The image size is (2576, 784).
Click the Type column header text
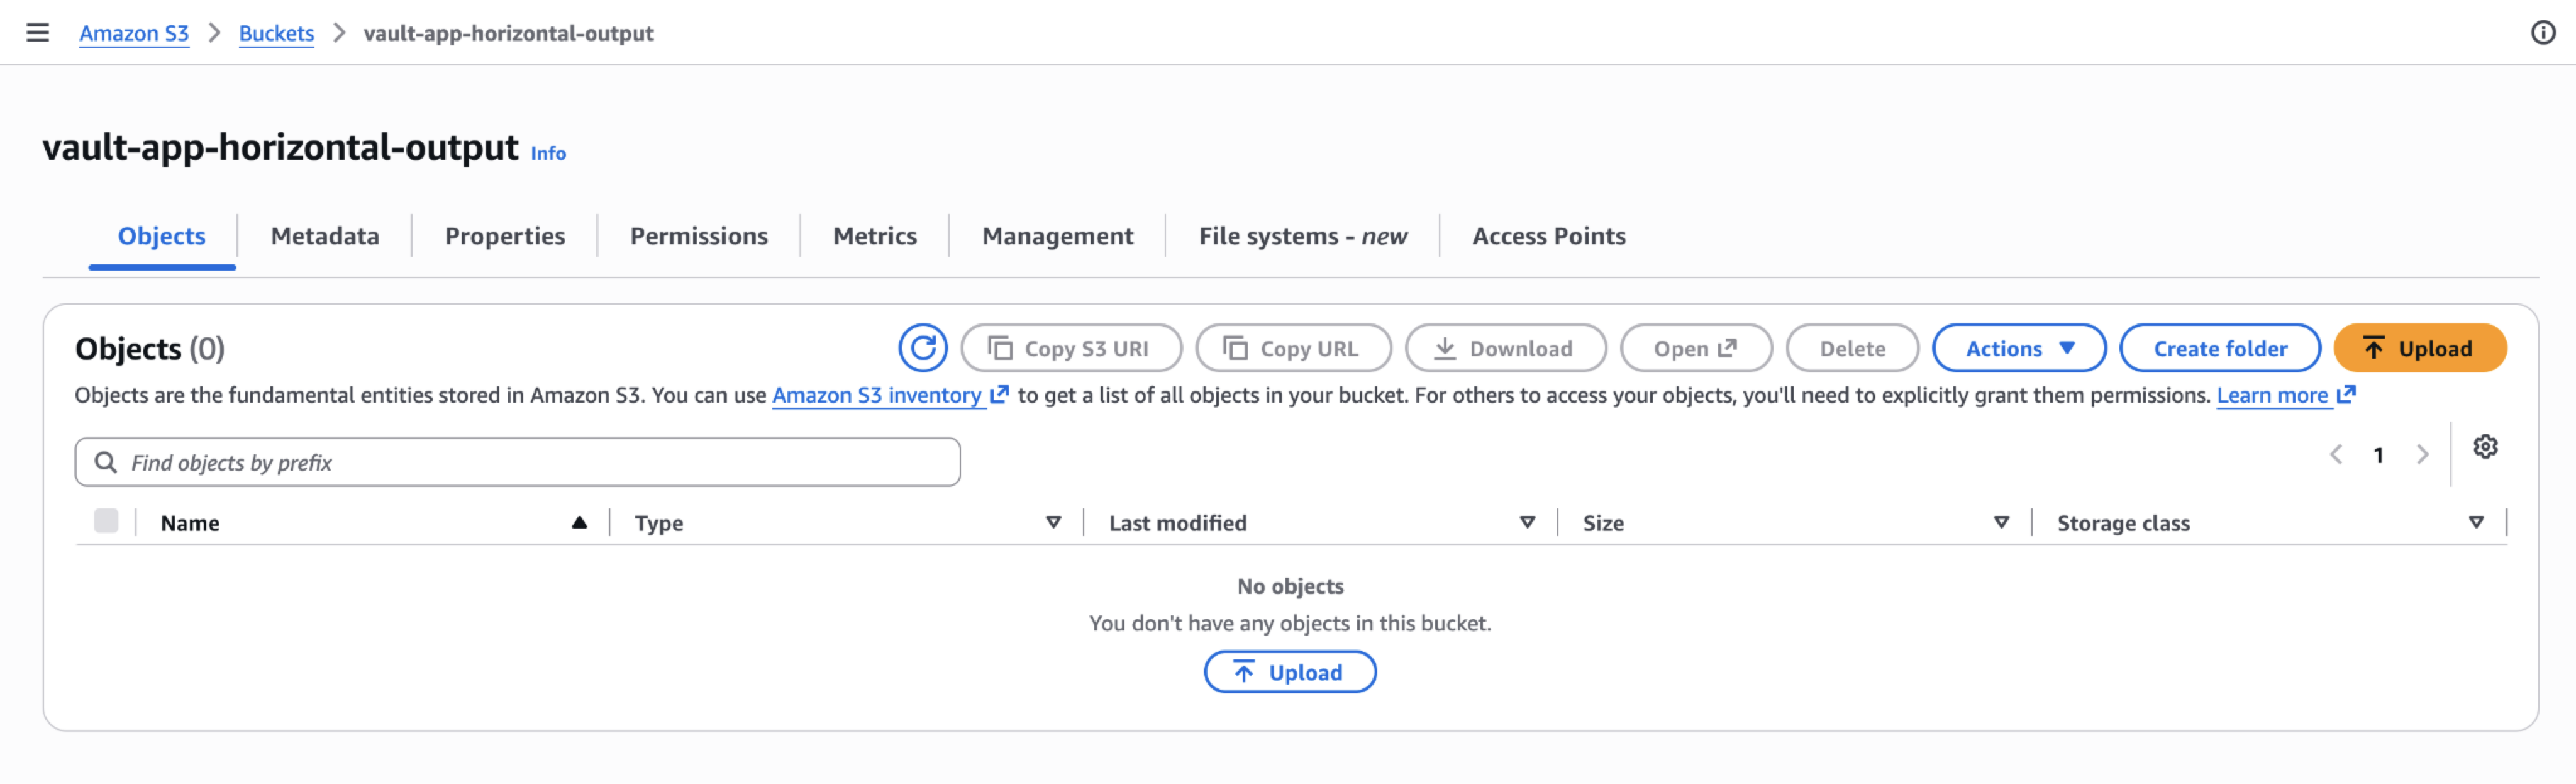coord(659,523)
